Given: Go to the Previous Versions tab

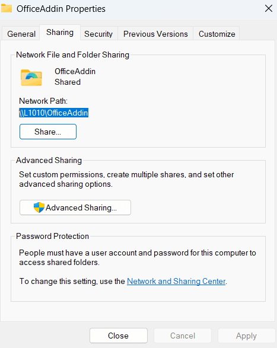Looking at the screenshot, I should [x=155, y=34].
